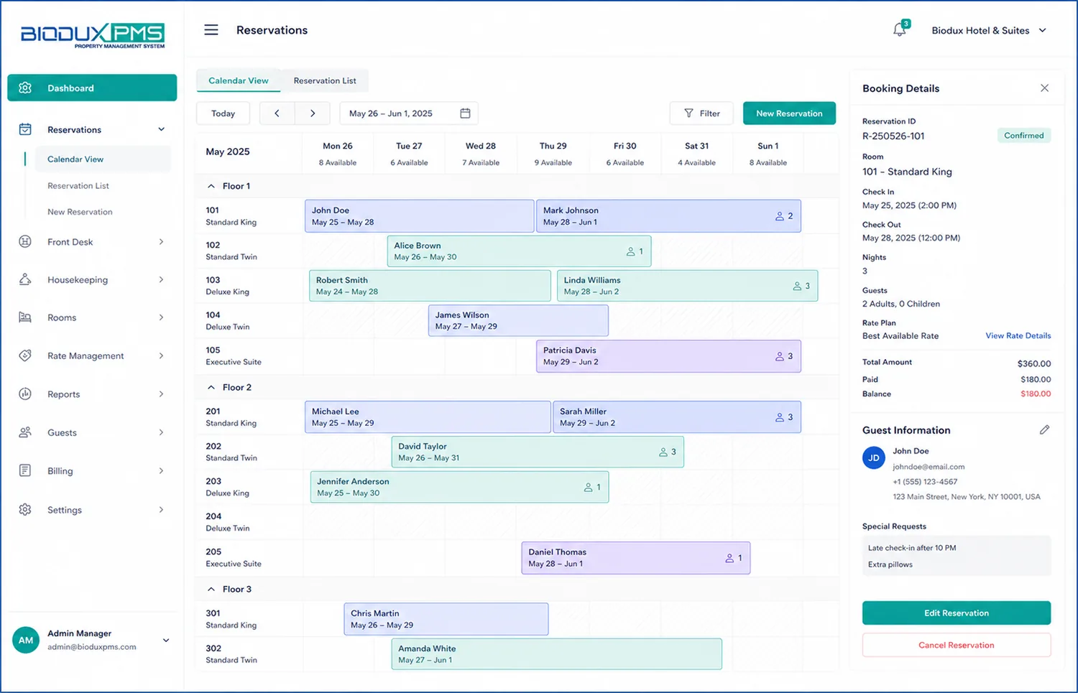Image resolution: width=1078 pixels, height=693 pixels.
Task: Go to previous week arrow
Action: tap(277, 113)
